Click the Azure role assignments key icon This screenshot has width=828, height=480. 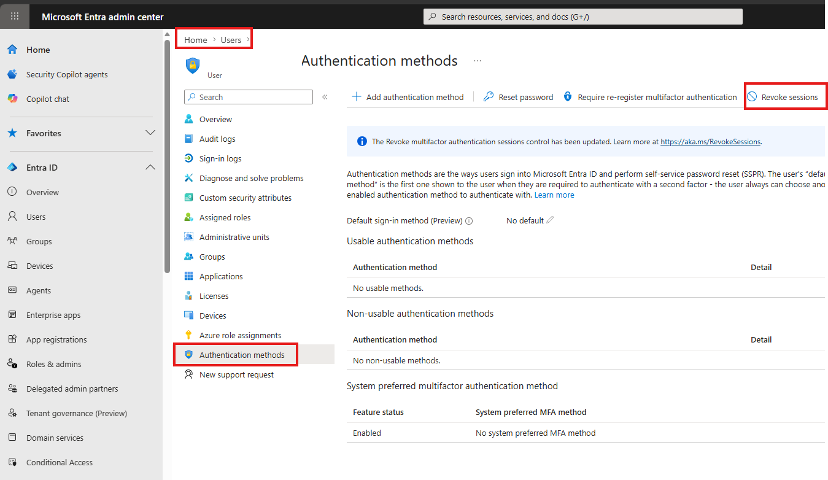[189, 335]
